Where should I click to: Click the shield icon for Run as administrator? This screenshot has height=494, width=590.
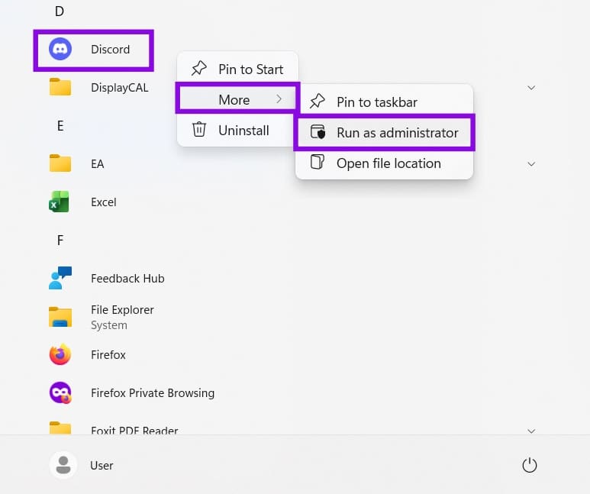point(318,132)
